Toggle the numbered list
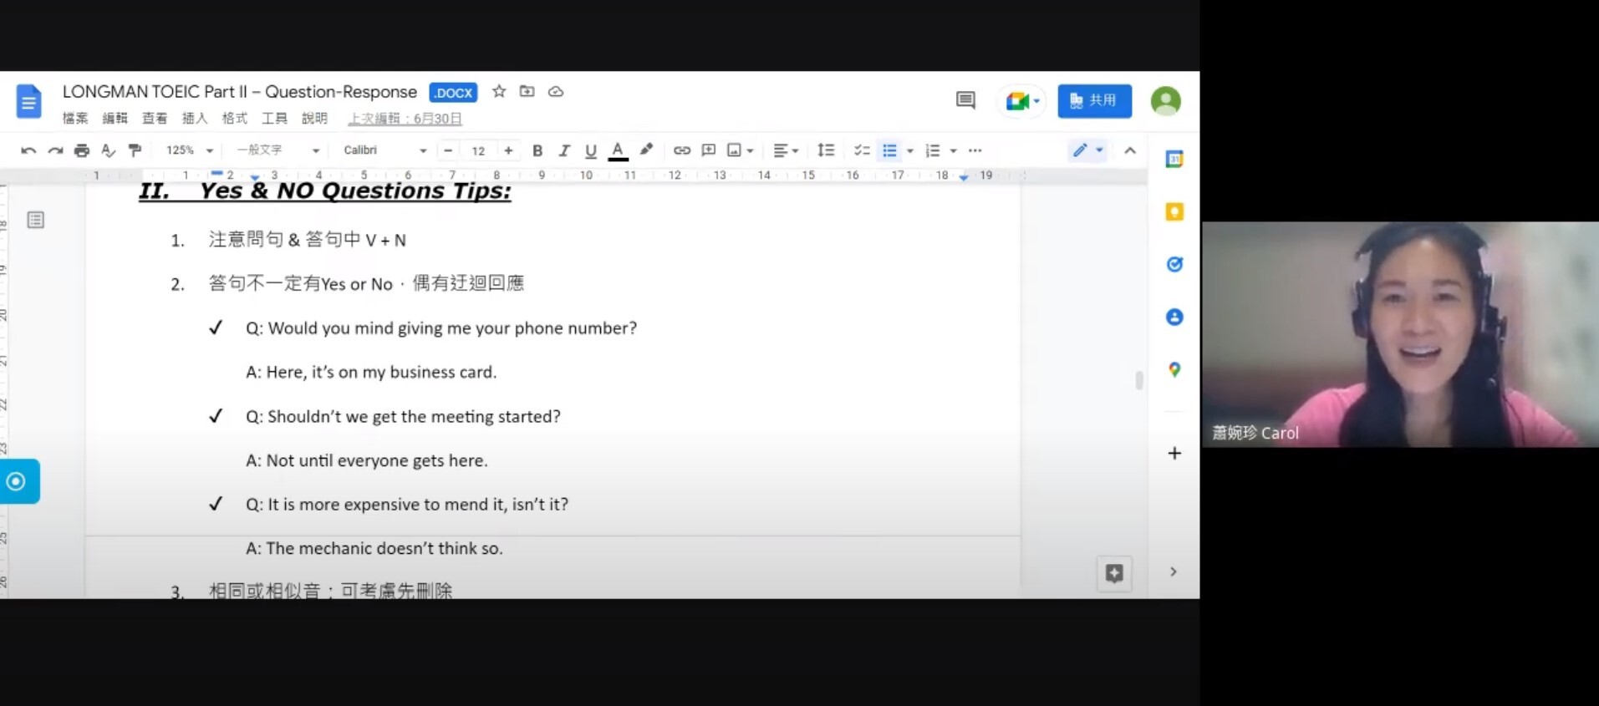Image resolution: width=1599 pixels, height=706 pixels. [x=933, y=150]
